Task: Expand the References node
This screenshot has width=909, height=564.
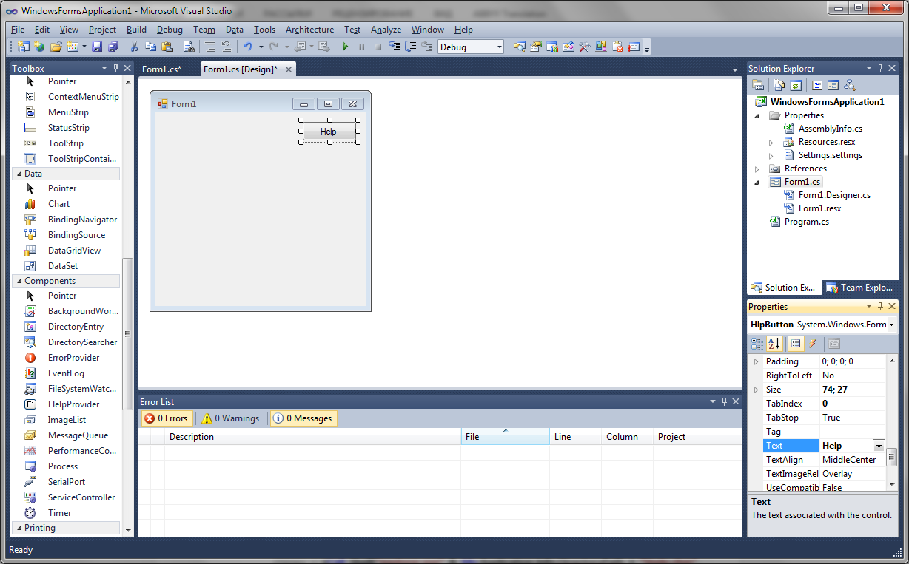Action: pyautogui.click(x=757, y=168)
